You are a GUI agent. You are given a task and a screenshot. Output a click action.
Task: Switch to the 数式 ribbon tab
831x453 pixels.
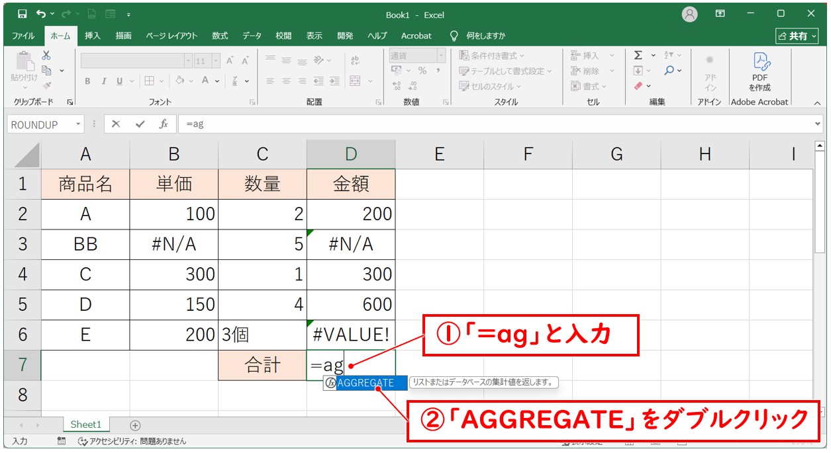(x=220, y=36)
